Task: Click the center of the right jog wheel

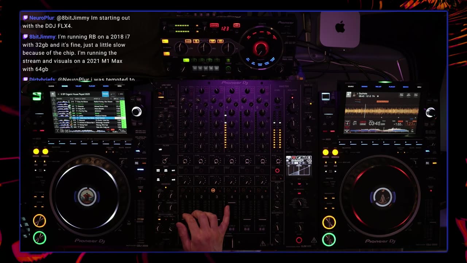Action: (382, 198)
